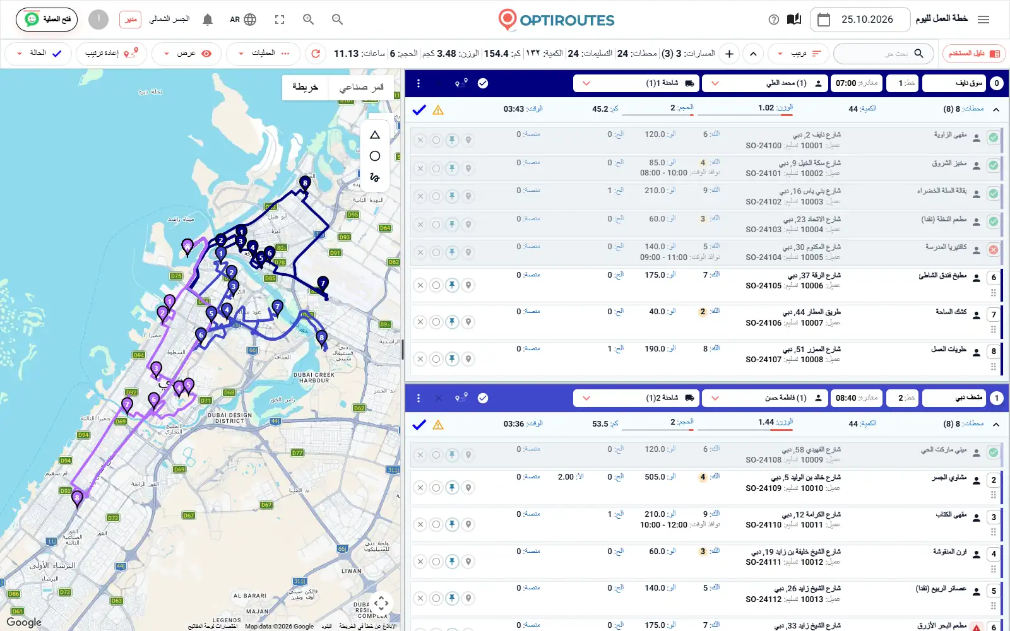Image resolution: width=1010 pixels, height=631 pixels.
Task: Click the بحث حر search field
Action: coord(884,54)
